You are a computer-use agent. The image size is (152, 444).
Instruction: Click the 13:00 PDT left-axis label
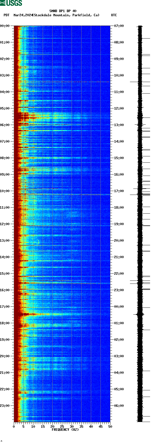[5, 241]
